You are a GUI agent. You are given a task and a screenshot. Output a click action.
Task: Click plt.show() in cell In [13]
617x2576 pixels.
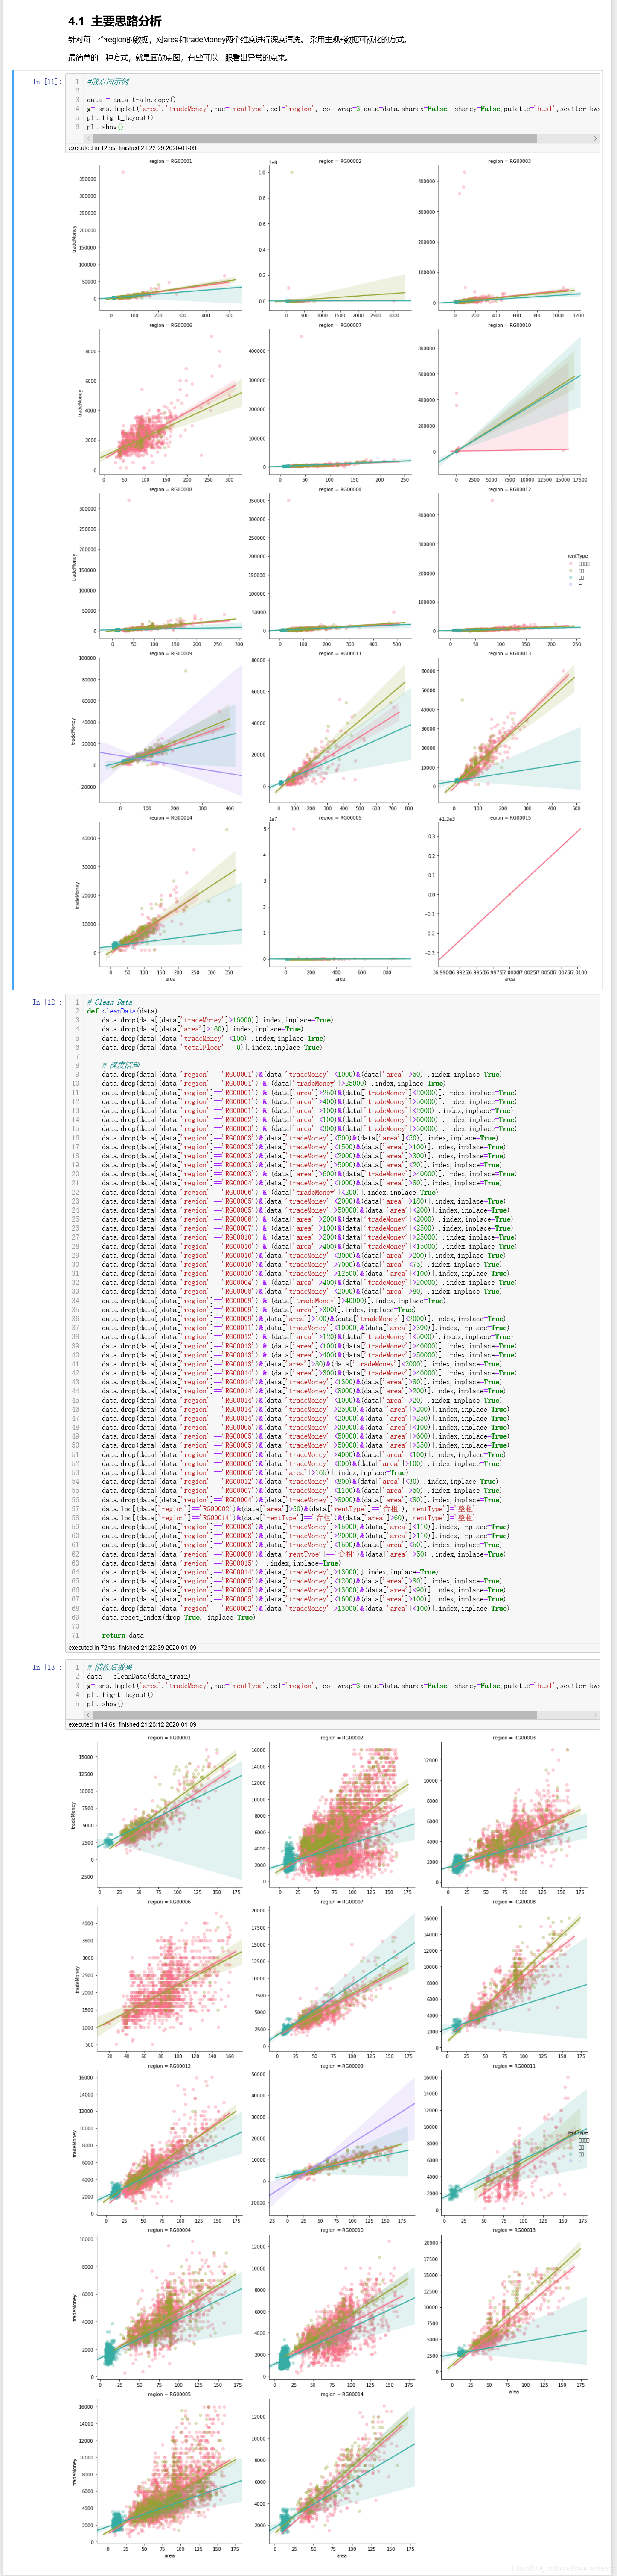pos(105,1703)
